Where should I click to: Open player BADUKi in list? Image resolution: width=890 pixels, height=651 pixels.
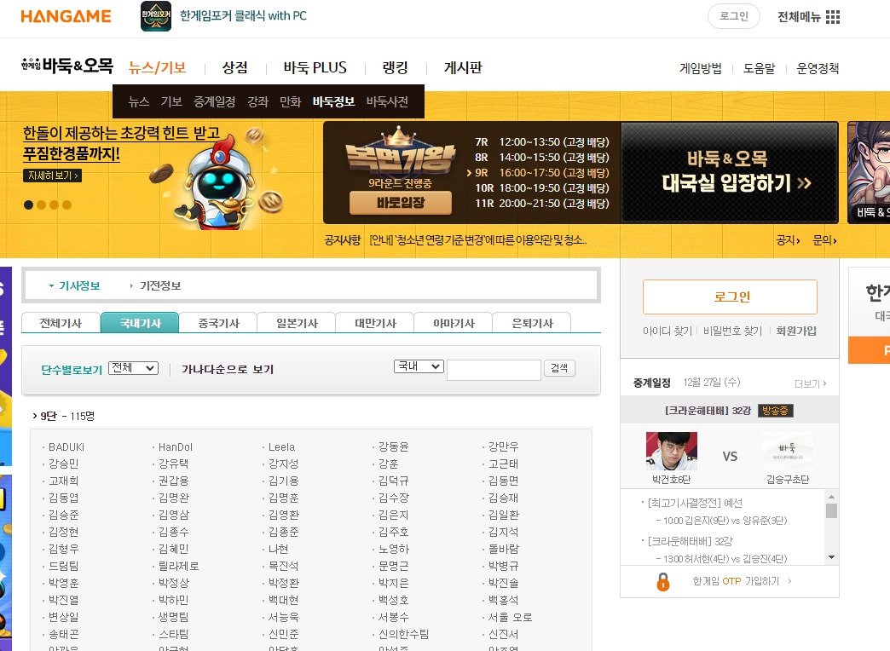pos(66,447)
